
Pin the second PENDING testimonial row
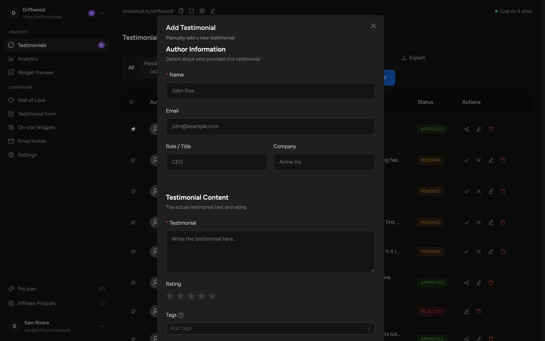click(133, 191)
